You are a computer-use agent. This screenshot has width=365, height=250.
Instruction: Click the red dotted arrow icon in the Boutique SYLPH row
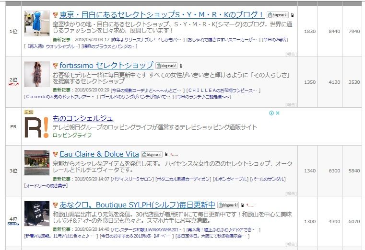[250, 205]
